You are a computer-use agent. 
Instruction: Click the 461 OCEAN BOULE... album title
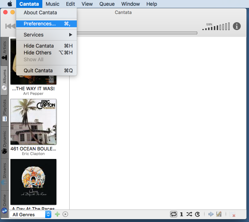pos(33,149)
